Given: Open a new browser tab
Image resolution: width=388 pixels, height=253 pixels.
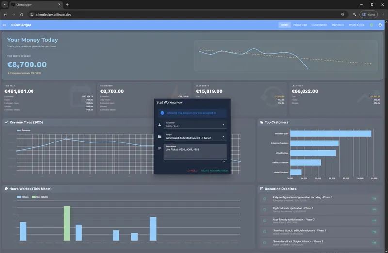Looking at the screenshot, I should click(67, 4).
